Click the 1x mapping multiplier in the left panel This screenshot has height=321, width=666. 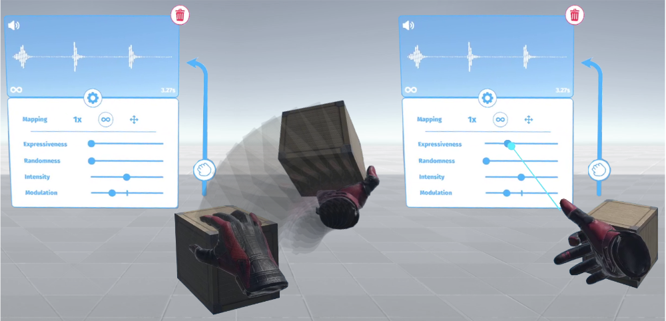click(x=77, y=120)
